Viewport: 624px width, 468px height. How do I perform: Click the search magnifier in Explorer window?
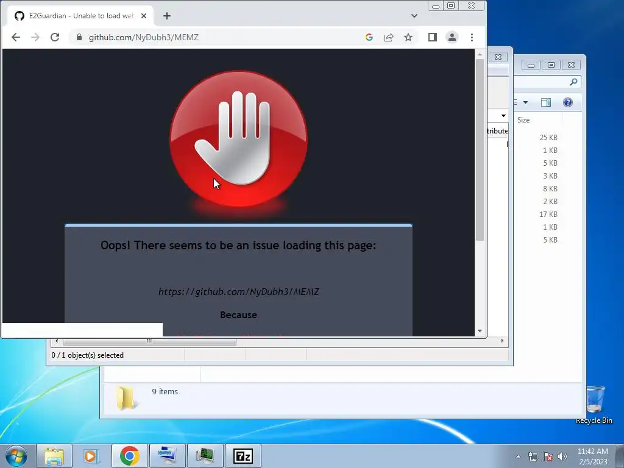tap(573, 82)
